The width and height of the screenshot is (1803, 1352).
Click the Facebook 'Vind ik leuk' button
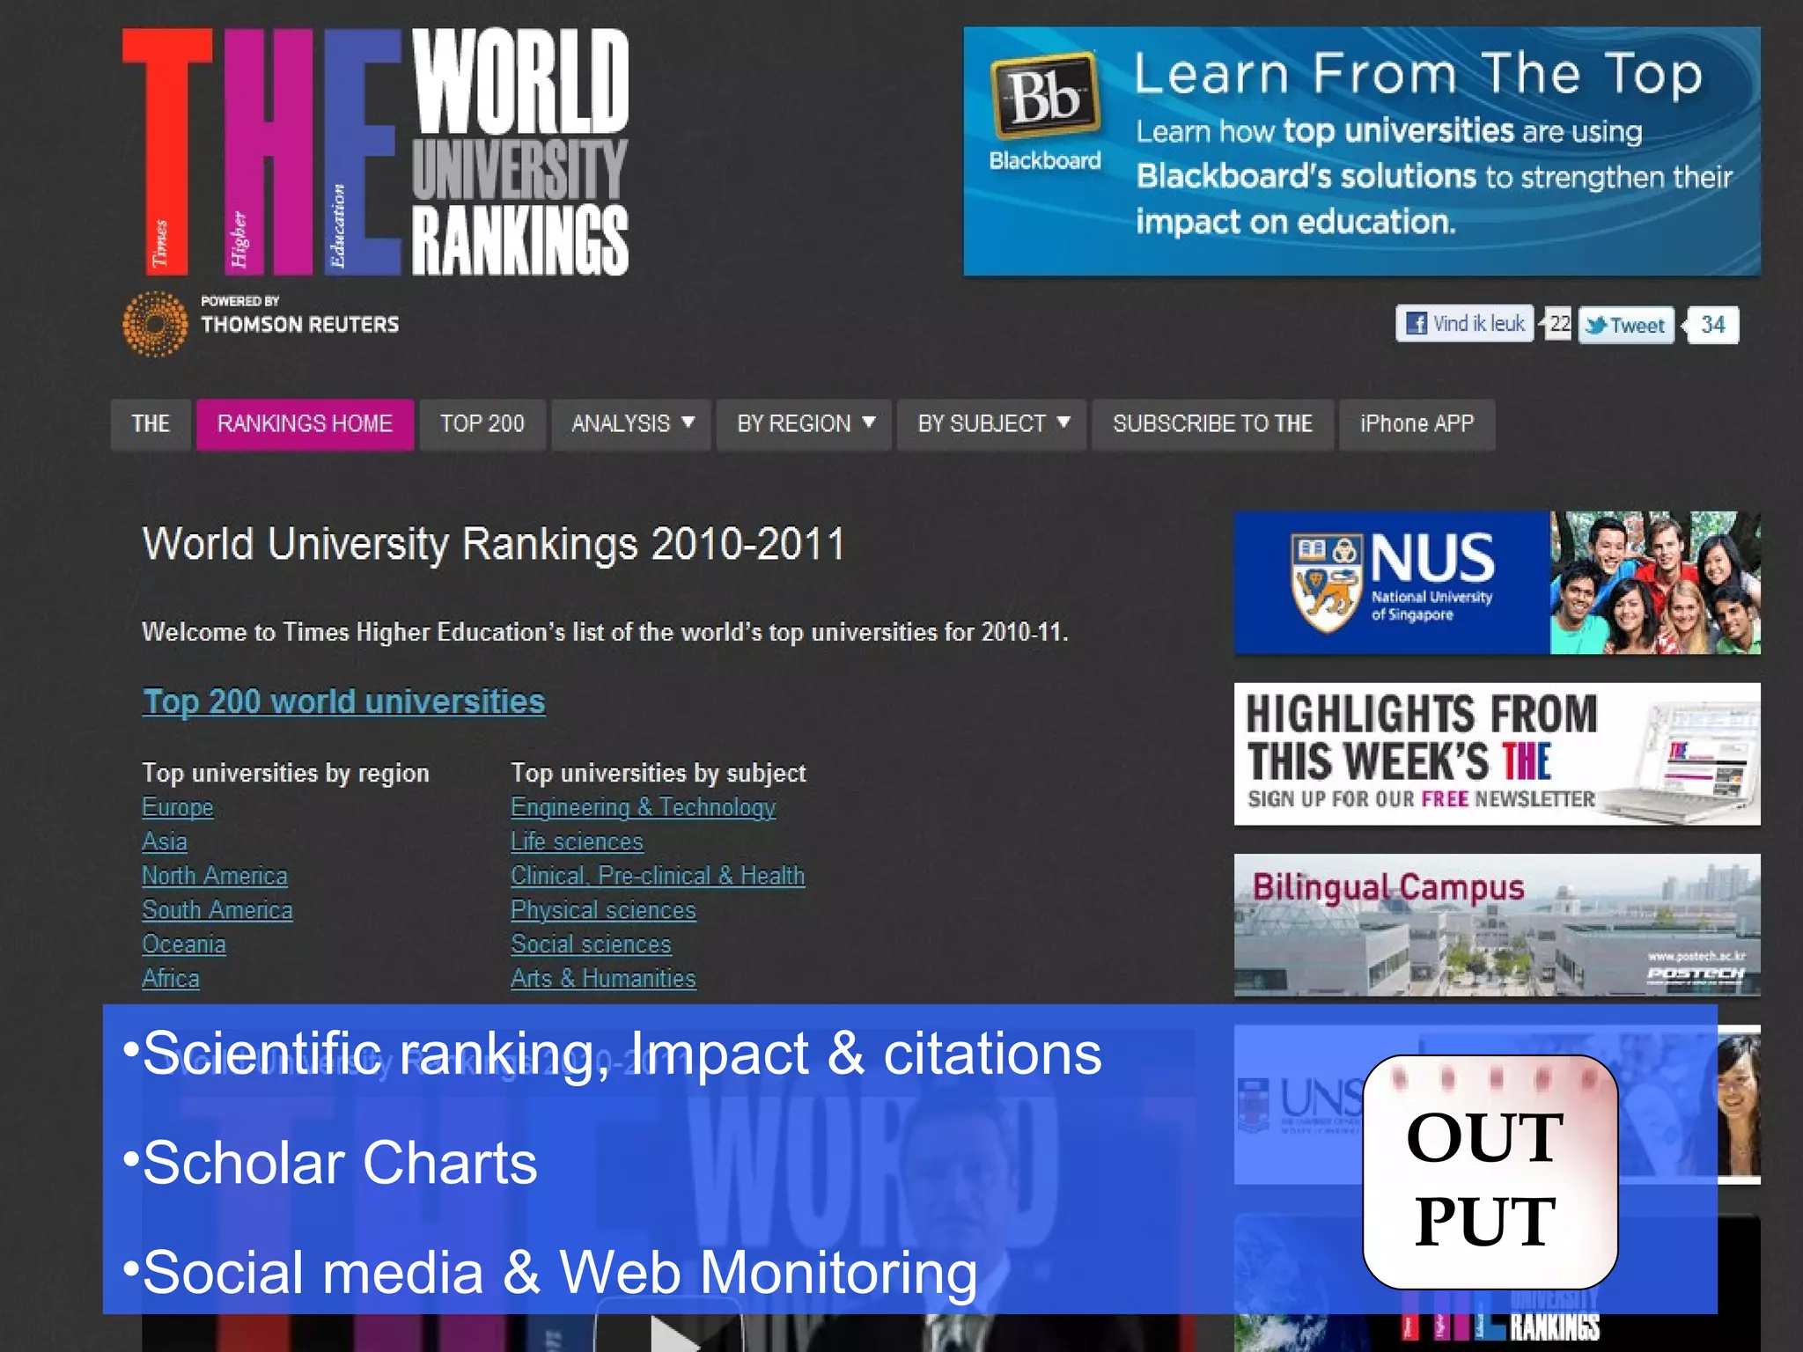1465,323
